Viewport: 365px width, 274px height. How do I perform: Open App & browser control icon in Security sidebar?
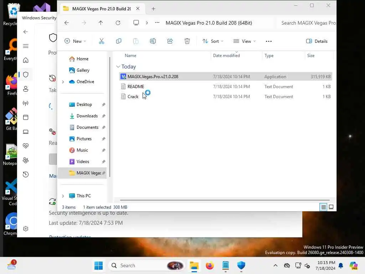click(26, 117)
